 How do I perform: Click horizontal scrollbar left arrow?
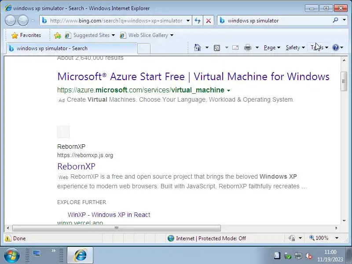point(8,228)
